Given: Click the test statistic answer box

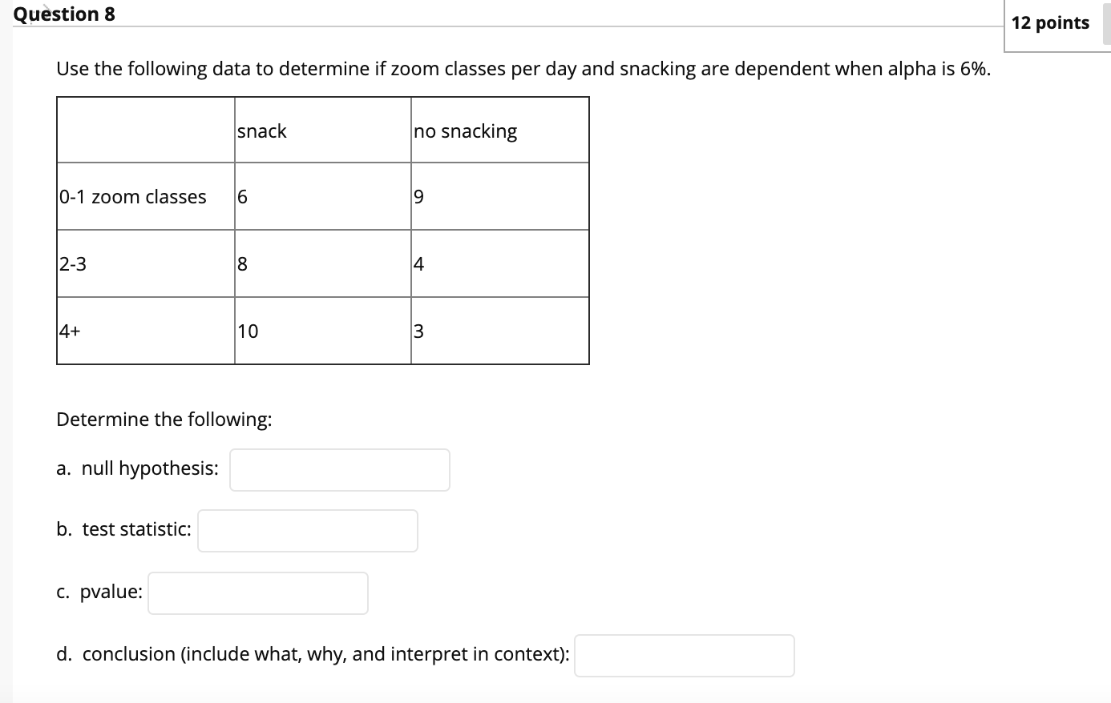Looking at the screenshot, I should pyautogui.click(x=307, y=530).
